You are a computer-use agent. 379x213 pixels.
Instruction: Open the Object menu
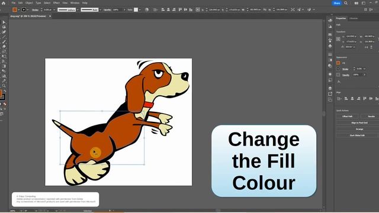29,3
